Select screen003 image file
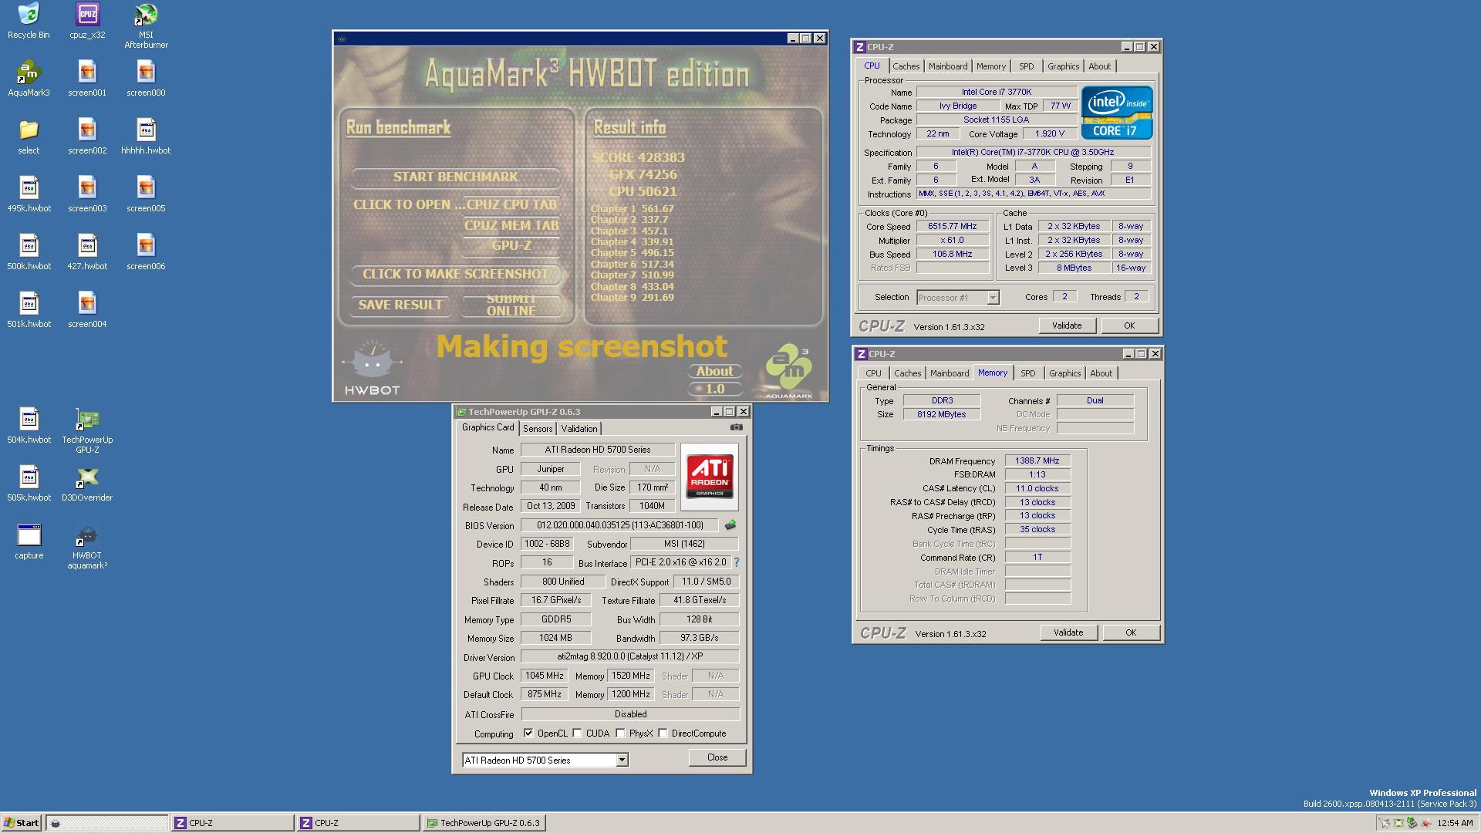This screenshot has height=833, width=1481. [x=87, y=194]
